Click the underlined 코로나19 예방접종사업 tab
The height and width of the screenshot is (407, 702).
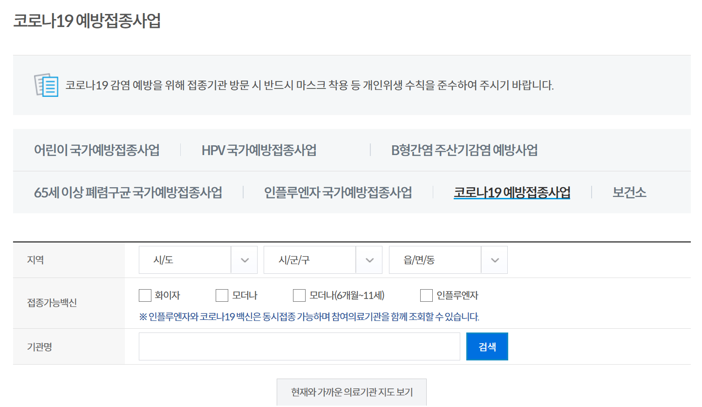(511, 192)
